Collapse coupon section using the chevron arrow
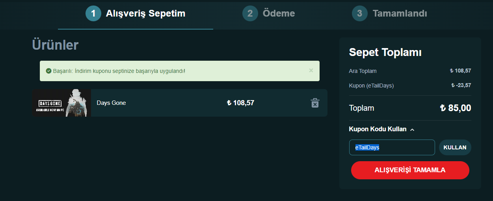493x201 pixels. pyautogui.click(x=412, y=130)
